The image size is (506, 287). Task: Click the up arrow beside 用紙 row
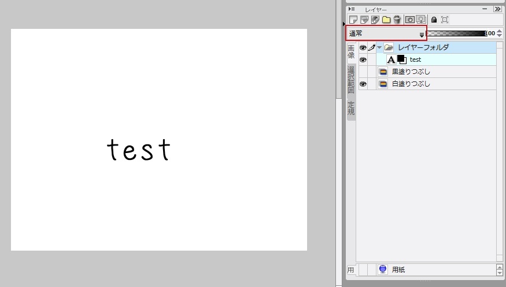(500, 267)
